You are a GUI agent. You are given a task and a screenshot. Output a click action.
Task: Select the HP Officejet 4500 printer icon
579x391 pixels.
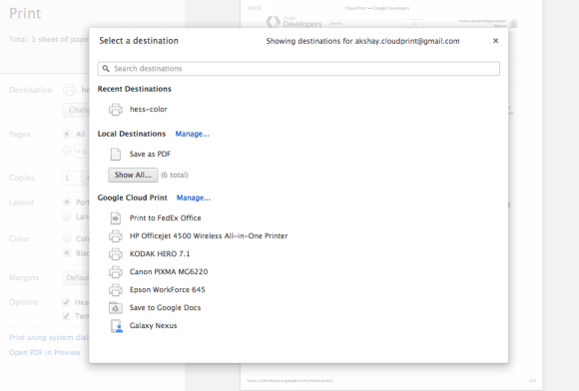pyautogui.click(x=116, y=236)
